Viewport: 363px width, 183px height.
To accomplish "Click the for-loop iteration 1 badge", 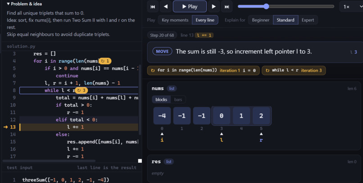I will pyautogui.click(x=204, y=70).
